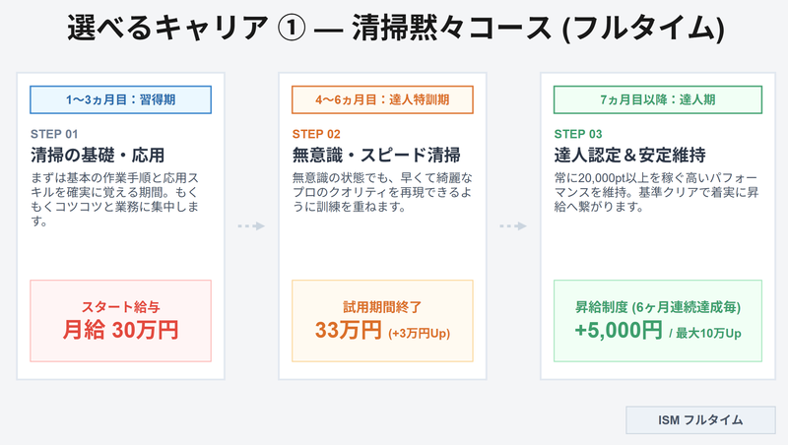The width and height of the screenshot is (788, 445).
Task: Click the 昇給制度 +5,000円 box
Action: [658, 321]
